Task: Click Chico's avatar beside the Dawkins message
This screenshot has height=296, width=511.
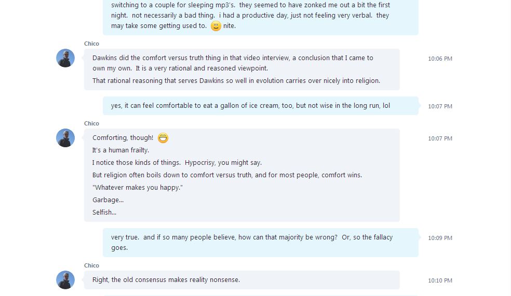Action: [x=65, y=58]
